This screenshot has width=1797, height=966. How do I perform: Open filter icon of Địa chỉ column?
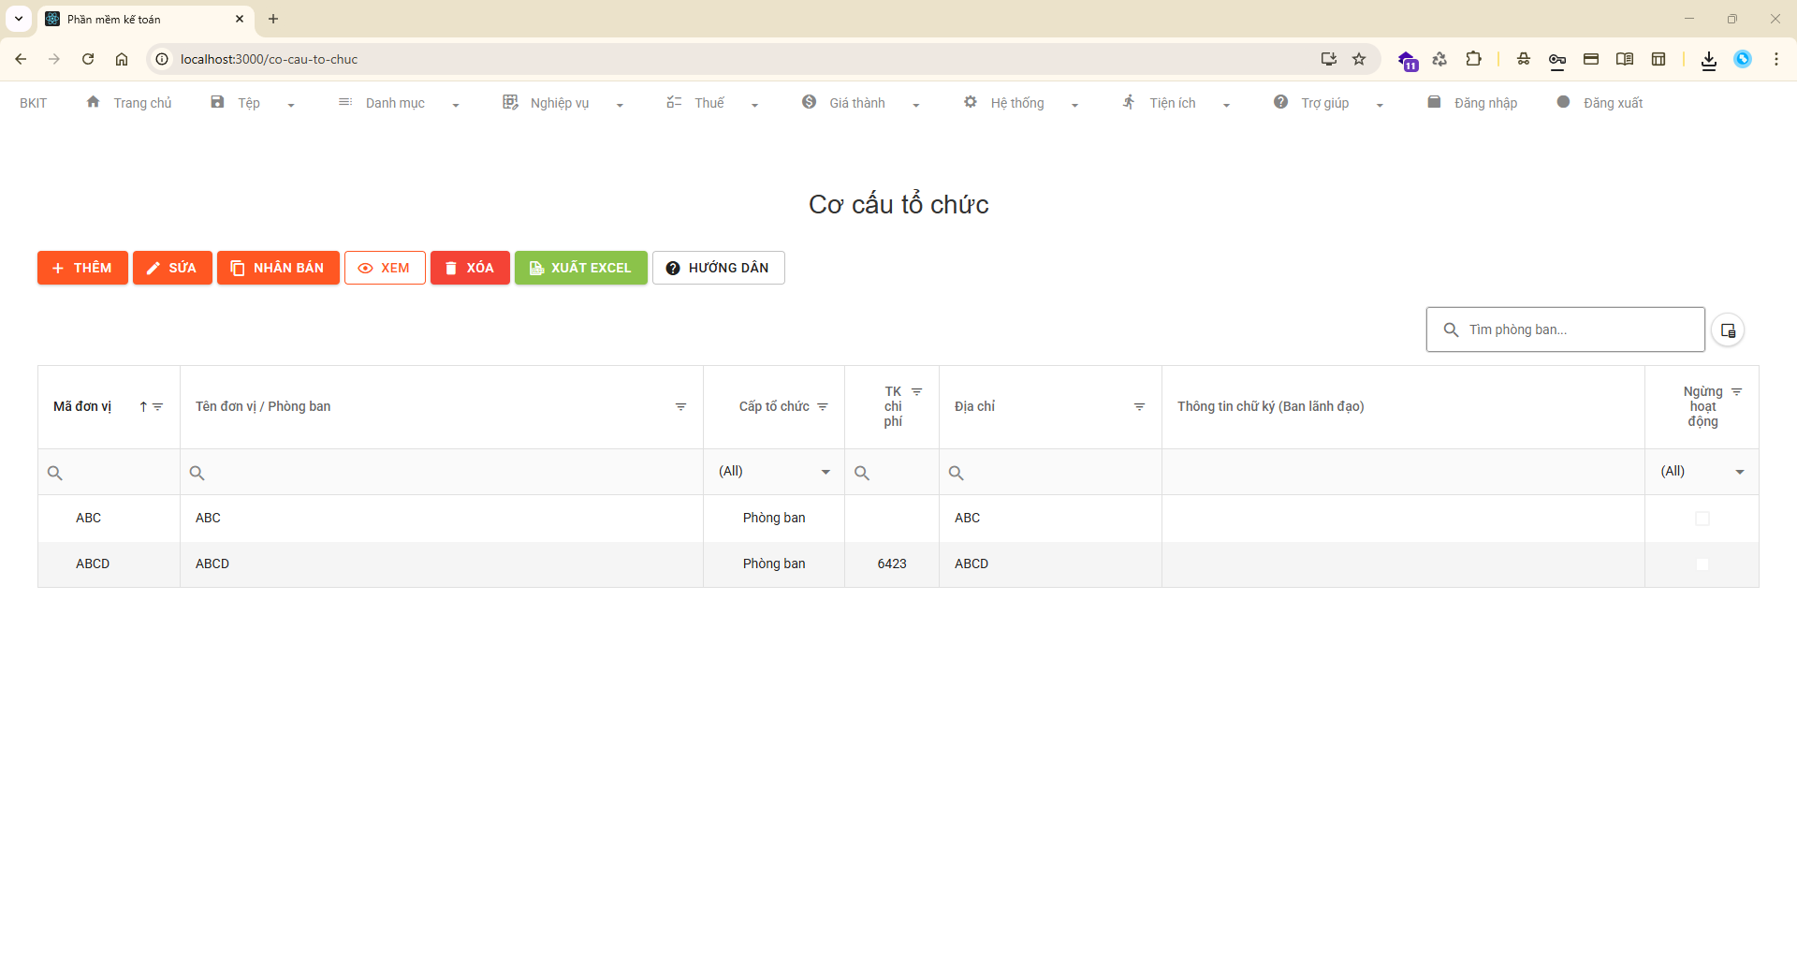[x=1139, y=407]
